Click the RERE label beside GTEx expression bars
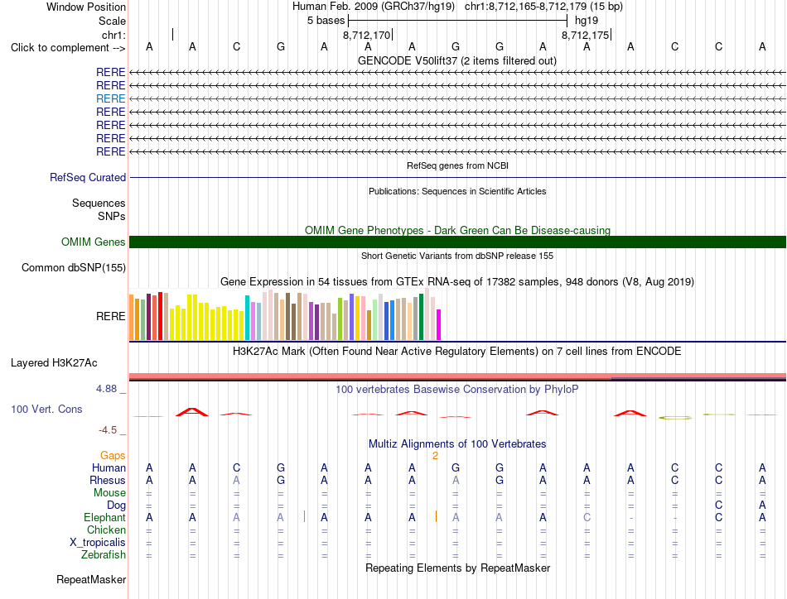Viewport: 787px width, 599px height. pos(111,316)
